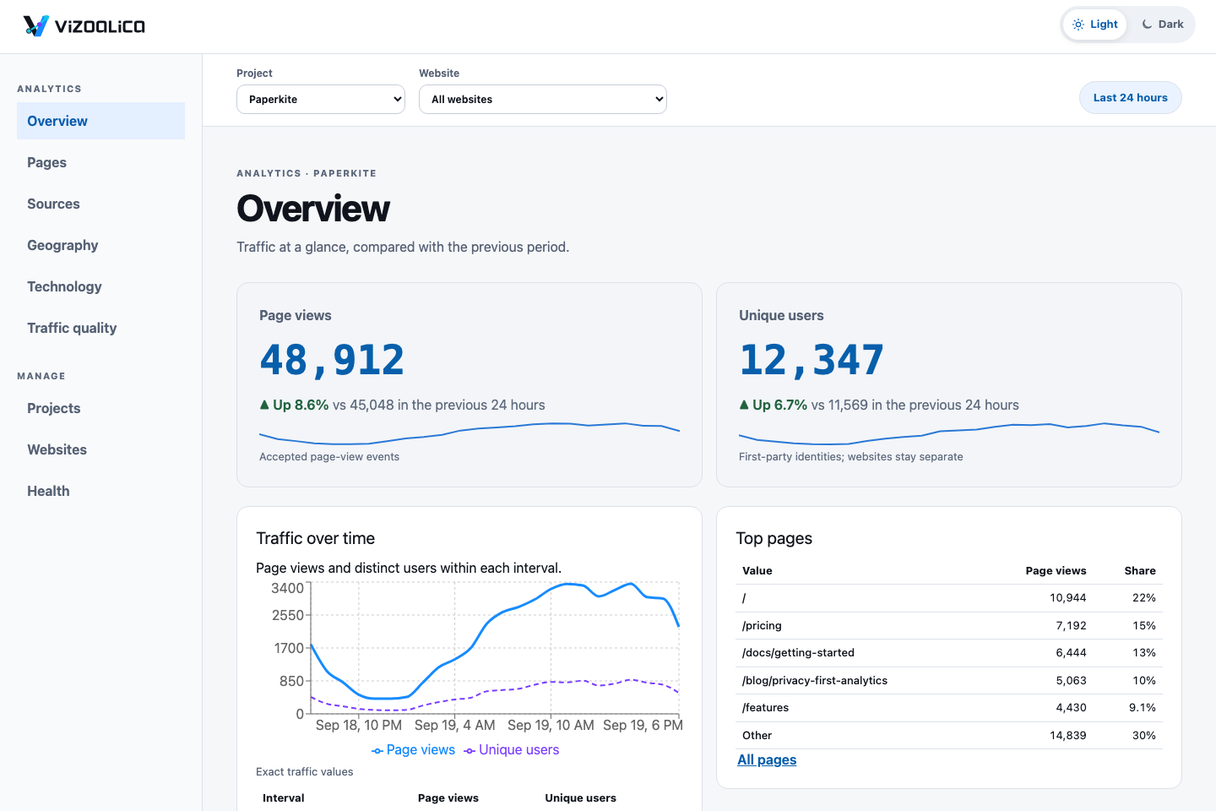
Task: Click the /features row in Top pages
Action: (x=949, y=708)
